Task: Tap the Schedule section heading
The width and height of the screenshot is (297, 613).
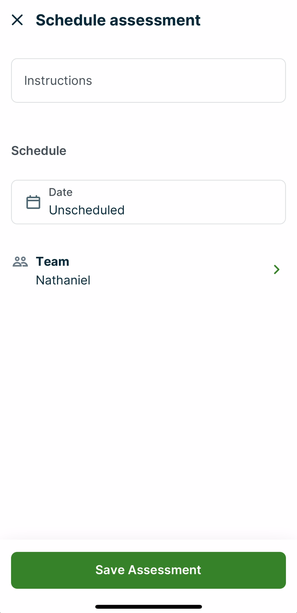Action: [x=39, y=150]
